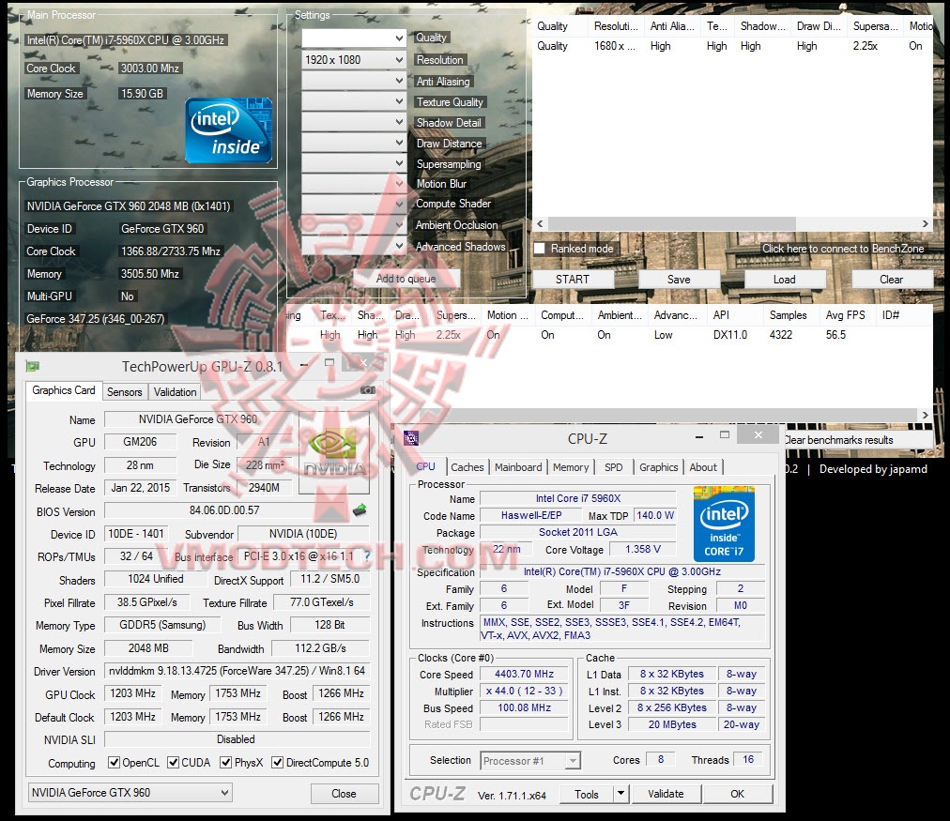The image size is (950, 821).
Task: Open the Caches tab in CPU-Z
Action: click(467, 467)
